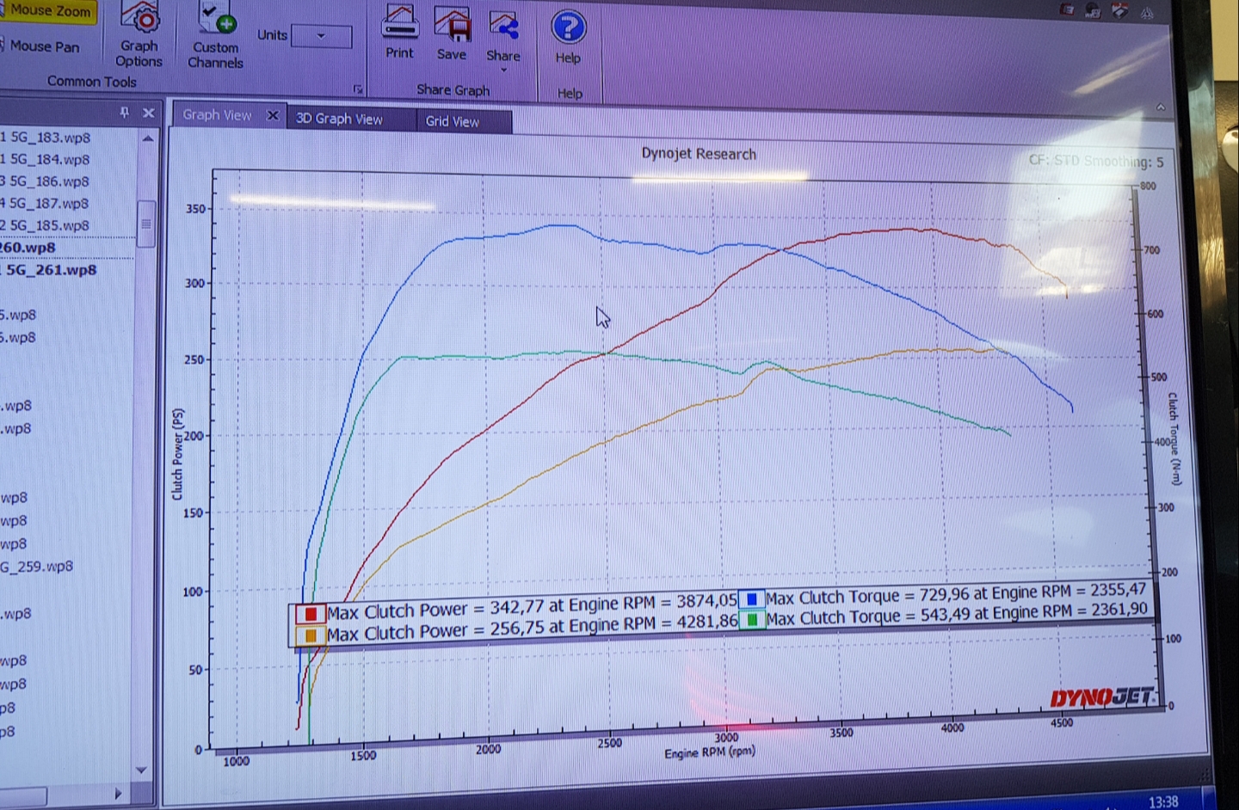Select run file 5G_261.wp8
This screenshot has height=810, width=1239.
tap(52, 270)
